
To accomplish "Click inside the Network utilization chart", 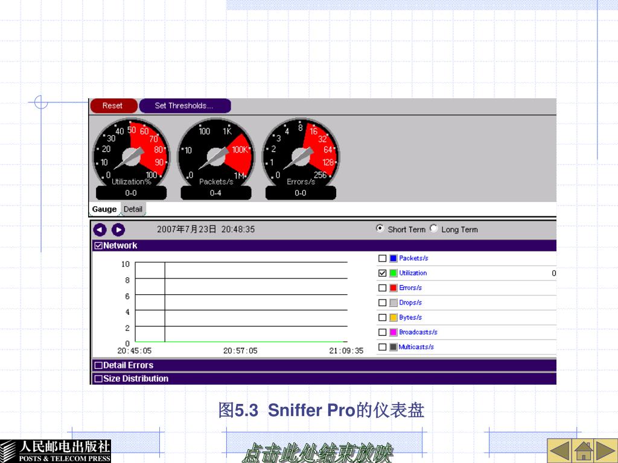I will click(241, 302).
